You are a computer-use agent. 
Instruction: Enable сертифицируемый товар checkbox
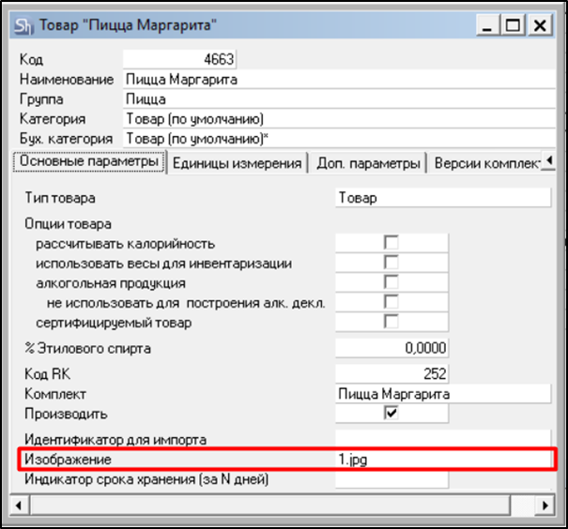[x=391, y=323]
